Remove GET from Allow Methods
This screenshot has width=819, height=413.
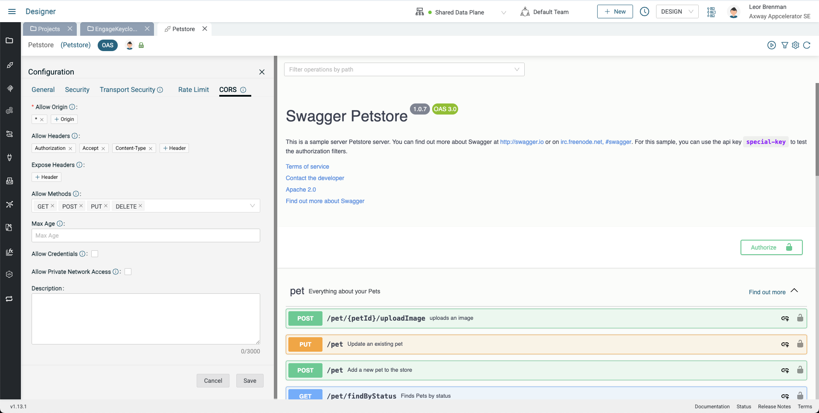(x=52, y=206)
